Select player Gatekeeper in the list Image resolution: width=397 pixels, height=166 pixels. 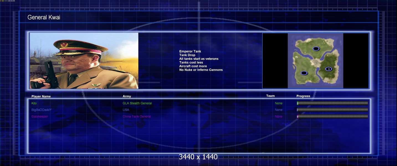(40, 116)
